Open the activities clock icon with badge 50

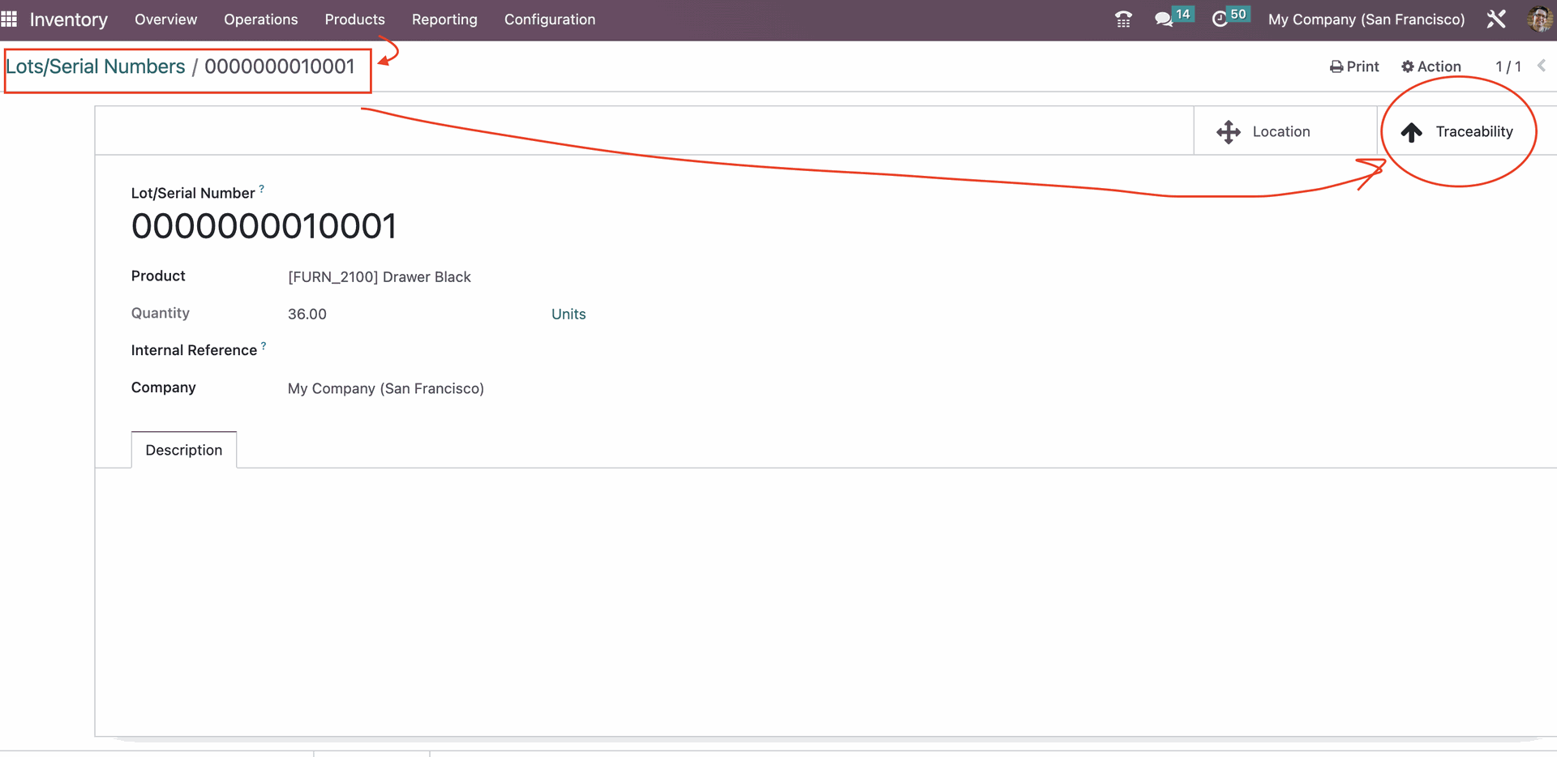pos(1229,18)
